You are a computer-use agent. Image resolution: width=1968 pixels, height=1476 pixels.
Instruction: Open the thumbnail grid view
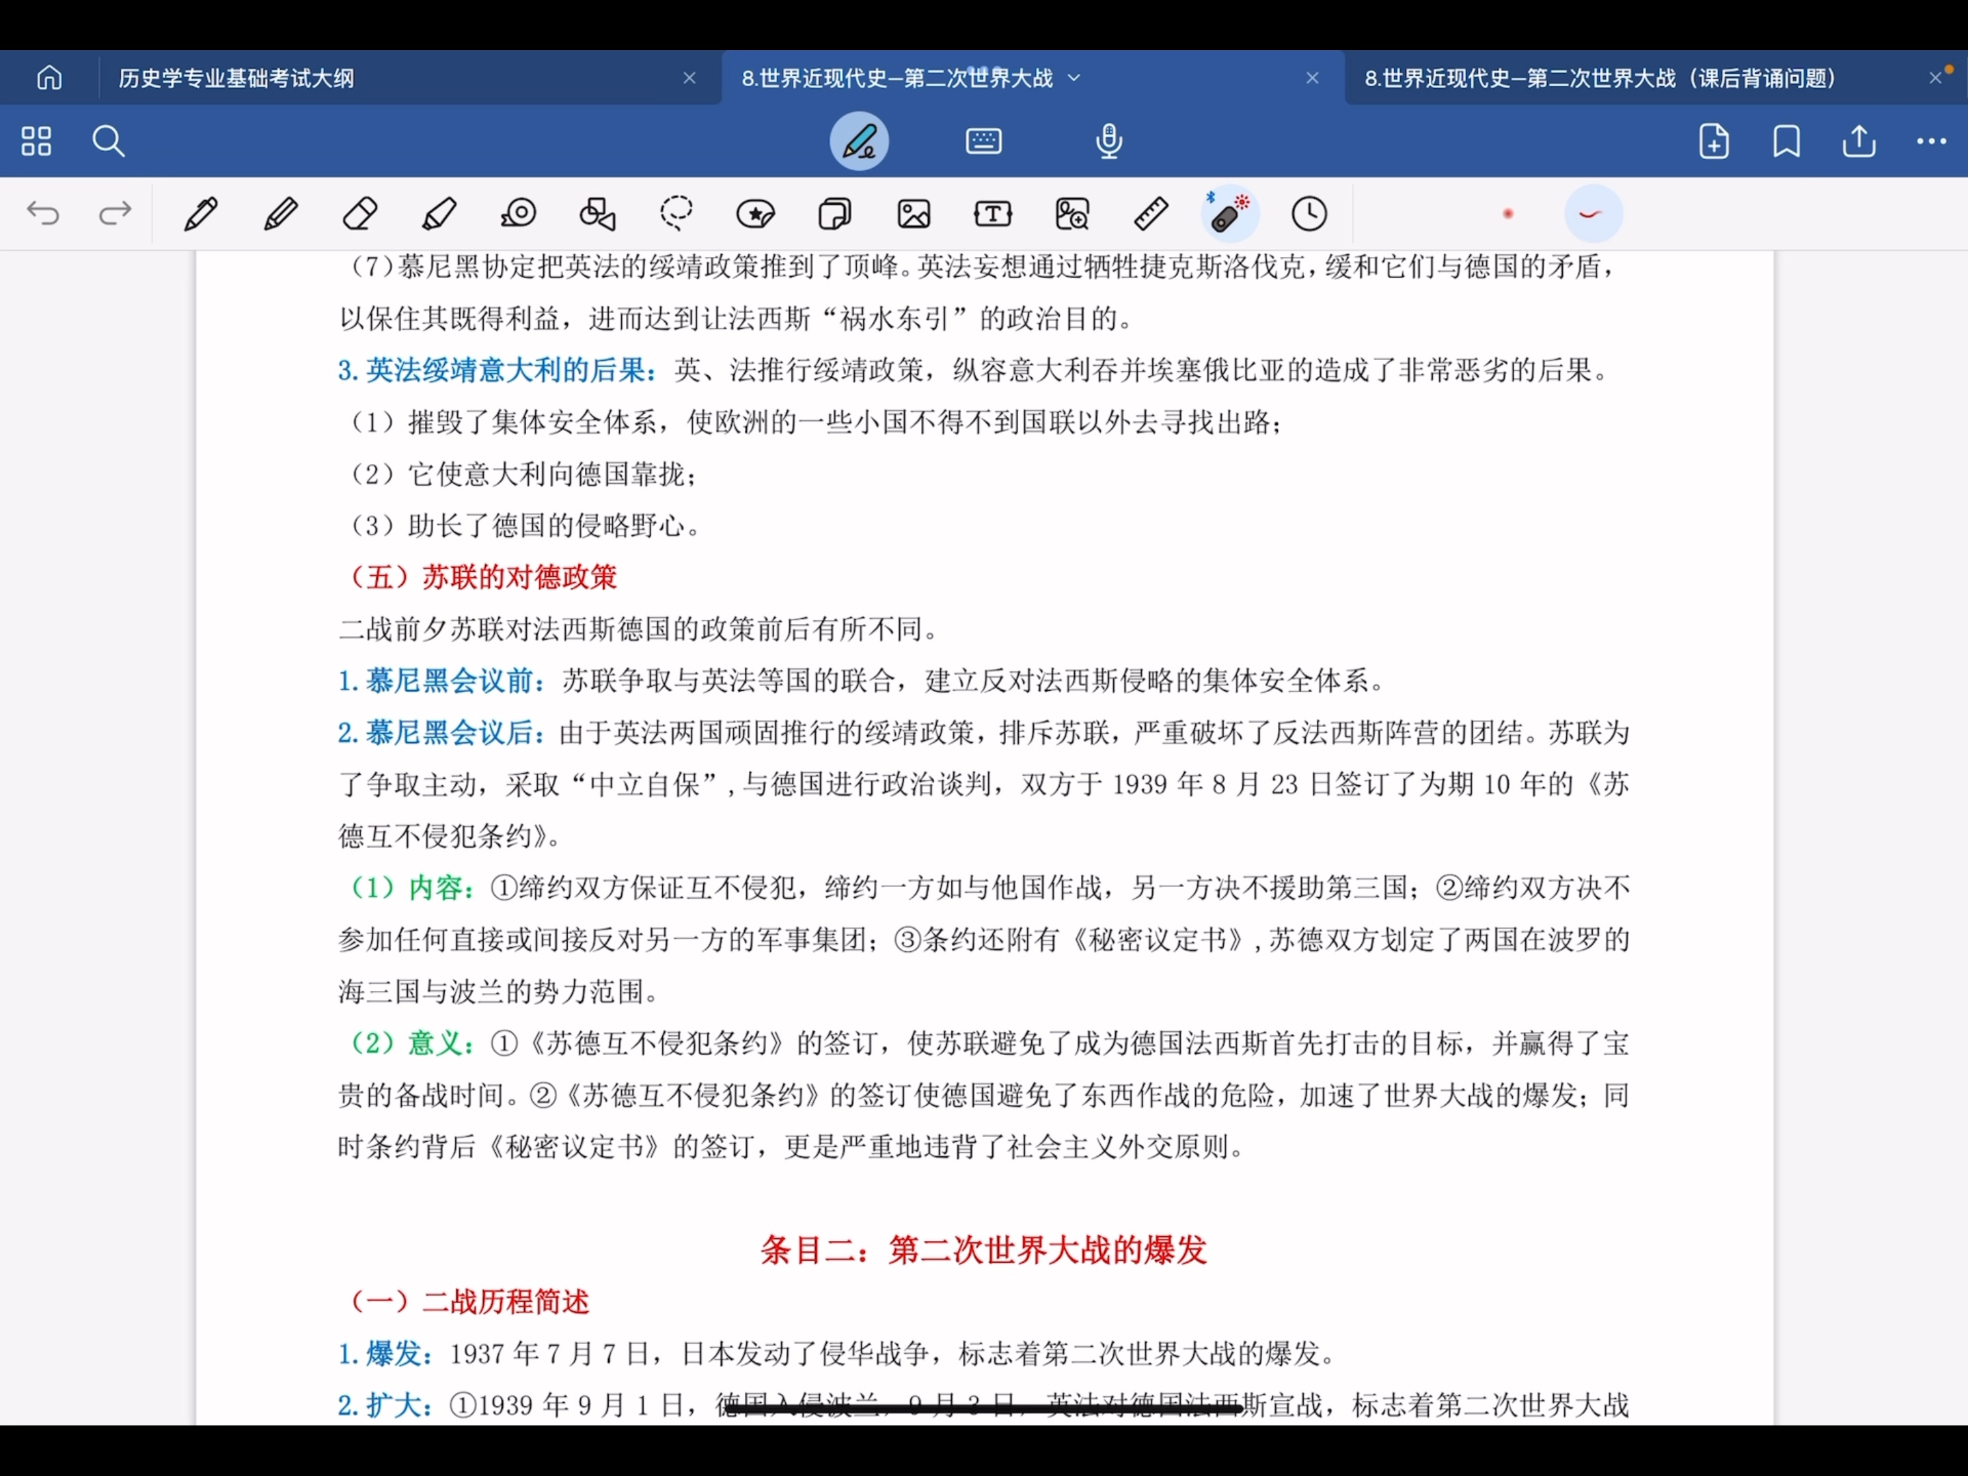pyautogui.click(x=36, y=141)
